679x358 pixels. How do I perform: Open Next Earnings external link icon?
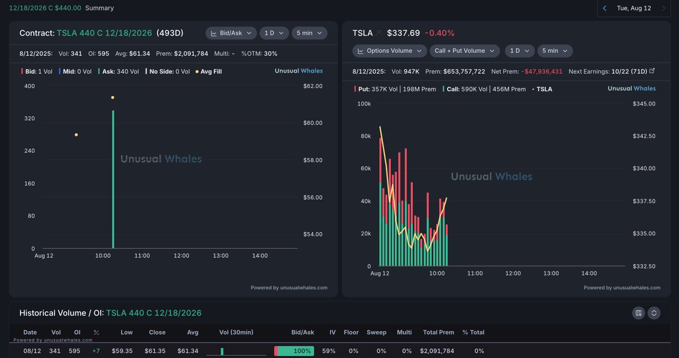click(652, 71)
